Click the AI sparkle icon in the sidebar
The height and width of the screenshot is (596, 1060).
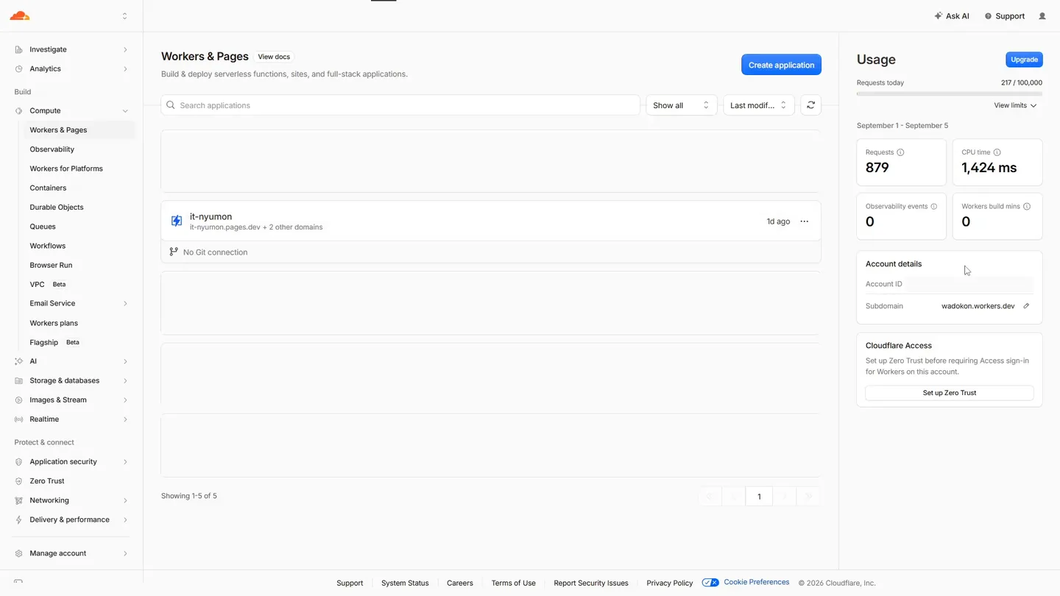tap(18, 361)
